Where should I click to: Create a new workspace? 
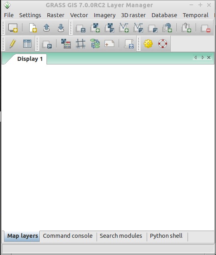click(x=32, y=28)
